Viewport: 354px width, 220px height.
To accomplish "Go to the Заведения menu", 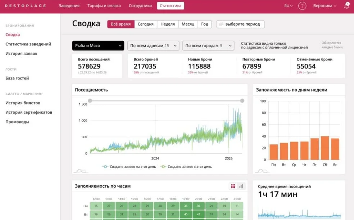I will [x=69, y=6].
